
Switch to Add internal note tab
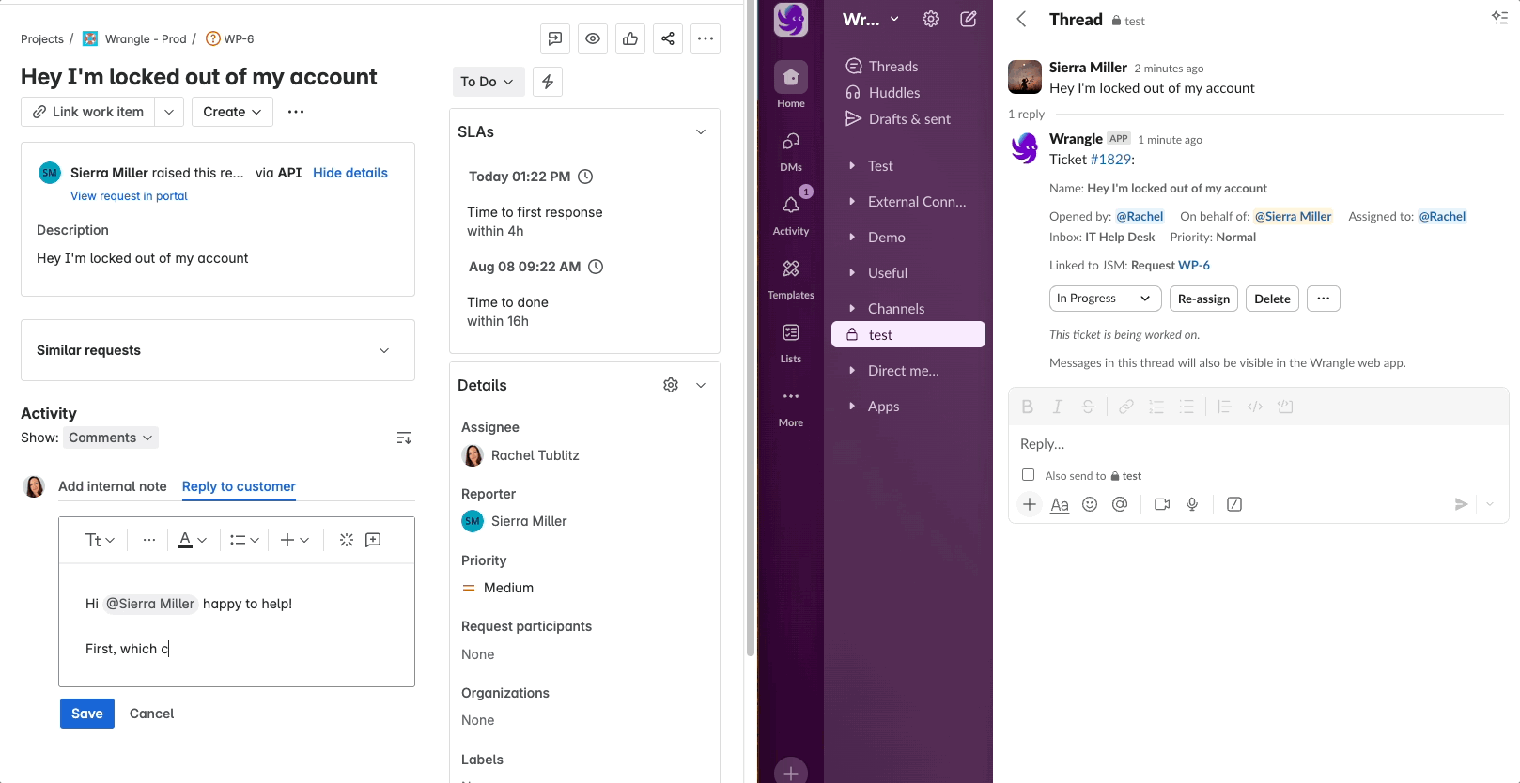[113, 486]
